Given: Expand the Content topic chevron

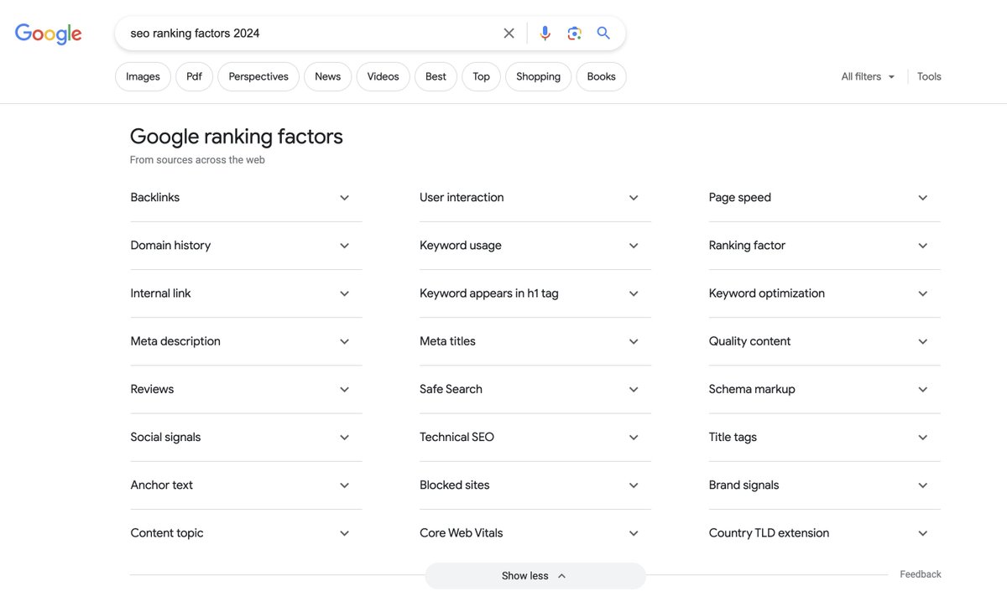Looking at the screenshot, I should coord(344,532).
